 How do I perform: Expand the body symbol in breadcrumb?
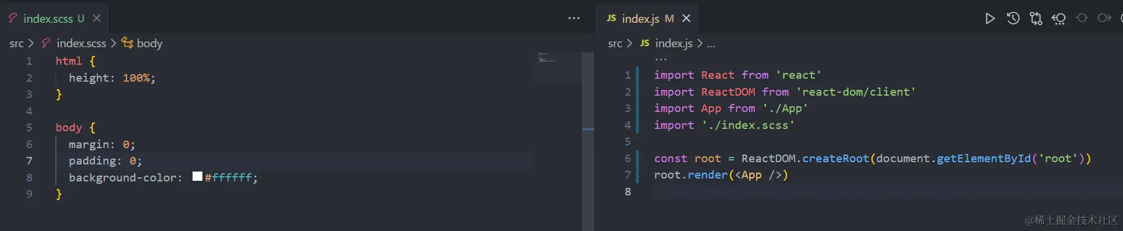click(142, 43)
